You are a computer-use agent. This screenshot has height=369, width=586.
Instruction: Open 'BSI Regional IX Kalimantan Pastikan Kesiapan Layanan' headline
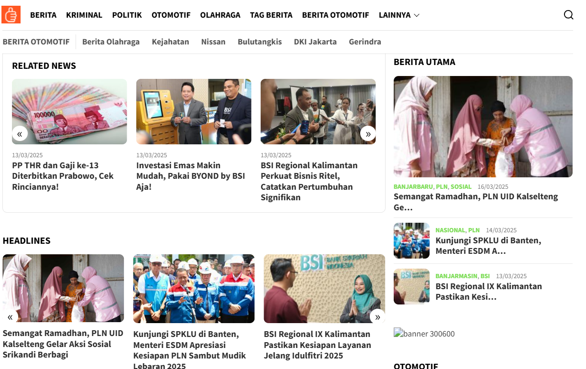coord(317,345)
